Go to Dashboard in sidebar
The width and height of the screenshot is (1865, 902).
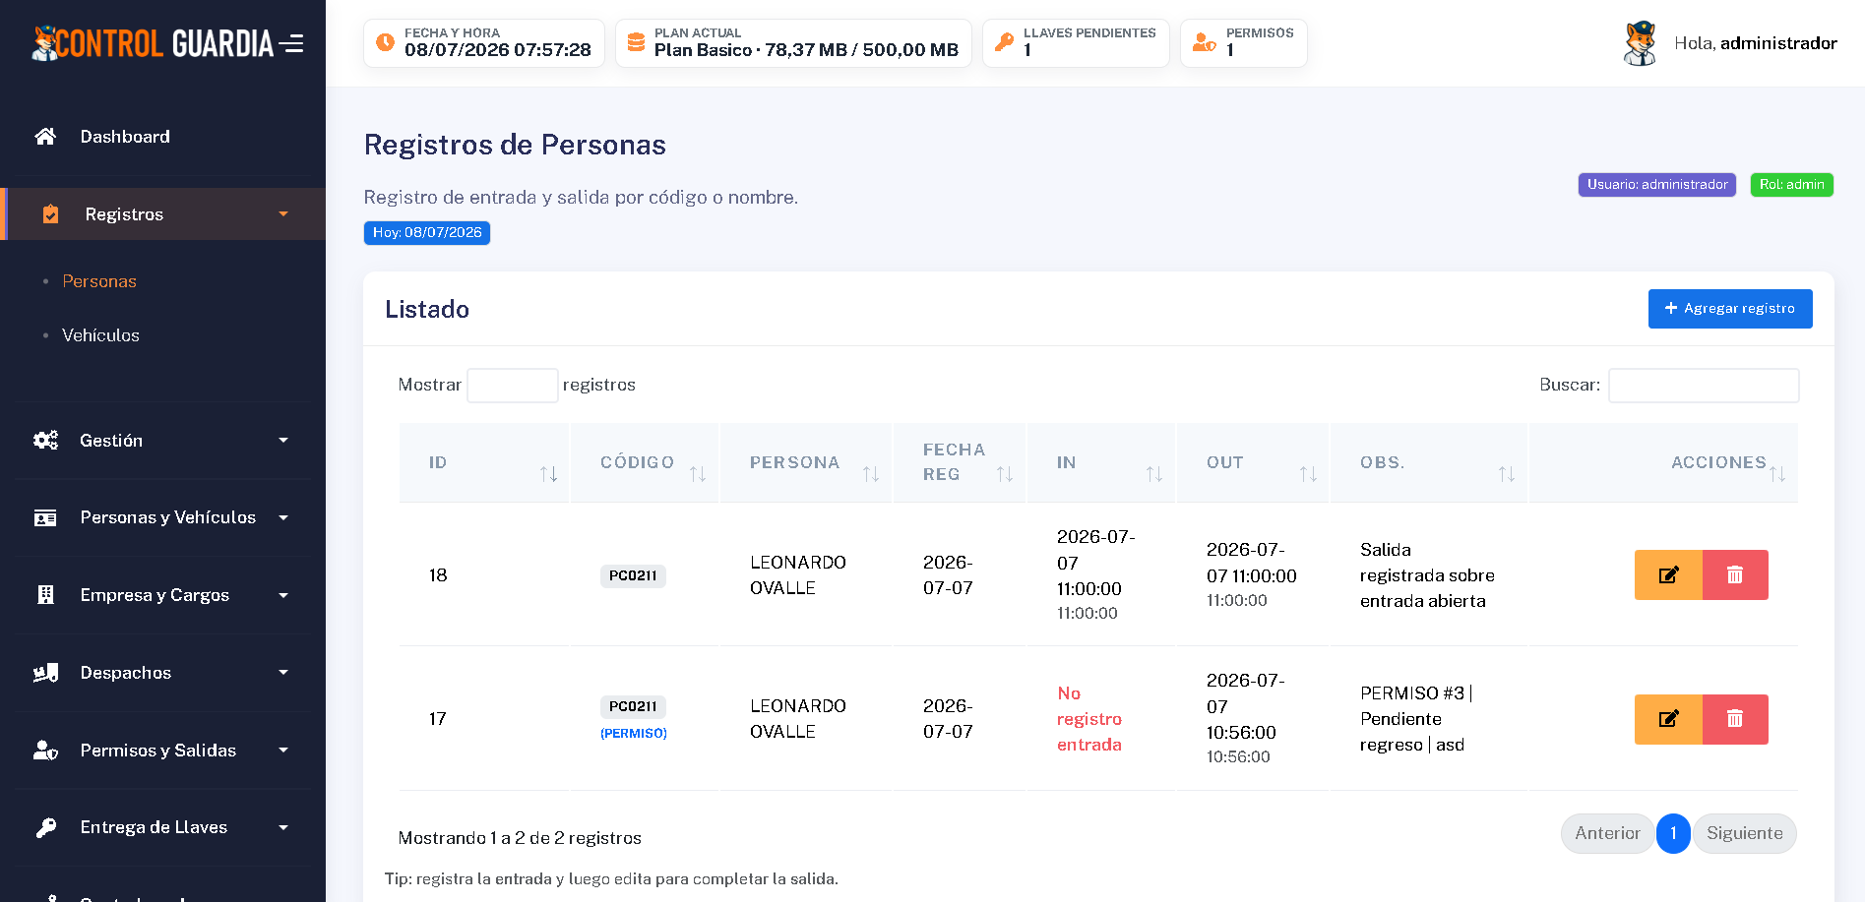pyautogui.click(x=125, y=137)
